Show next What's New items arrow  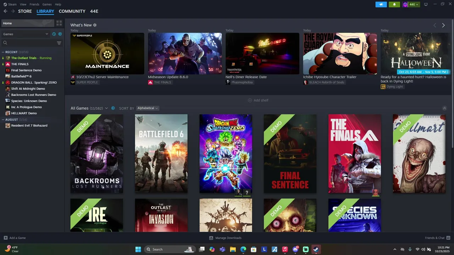click(443, 25)
